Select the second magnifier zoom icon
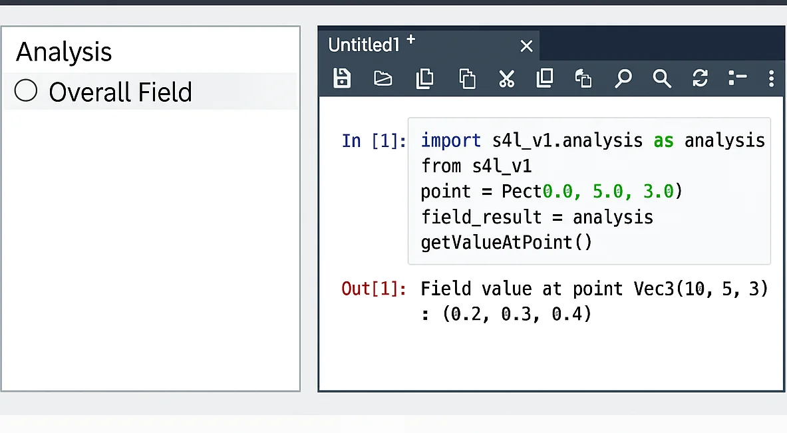The height and width of the screenshot is (433, 787). tap(662, 78)
